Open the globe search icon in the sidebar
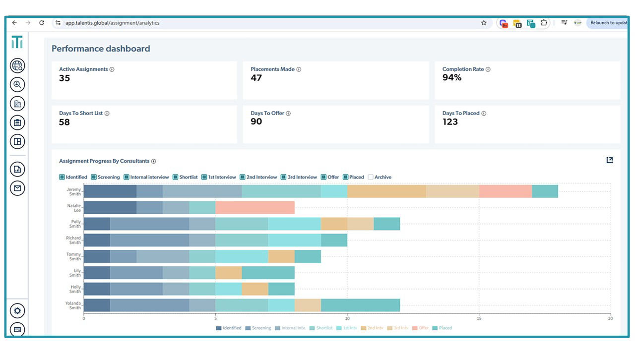The width and height of the screenshot is (635, 357). coord(17,66)
